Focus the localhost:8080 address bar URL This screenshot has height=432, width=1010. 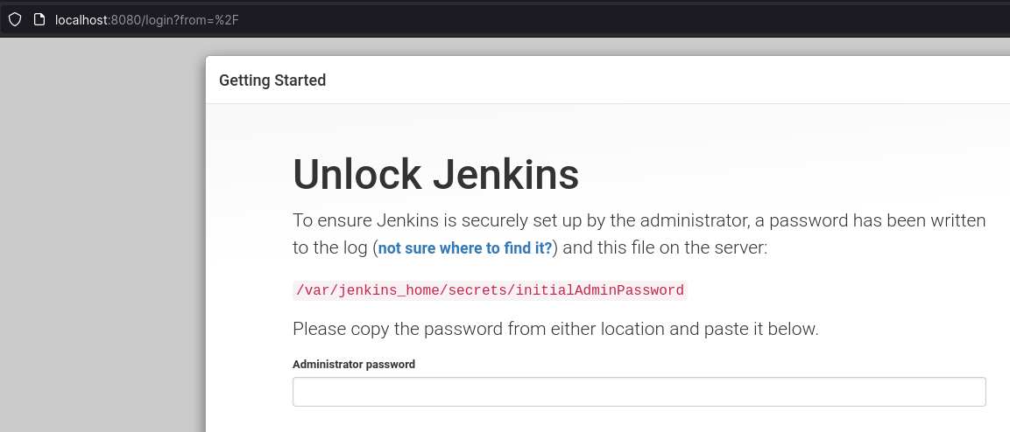[x=147, y=20]
